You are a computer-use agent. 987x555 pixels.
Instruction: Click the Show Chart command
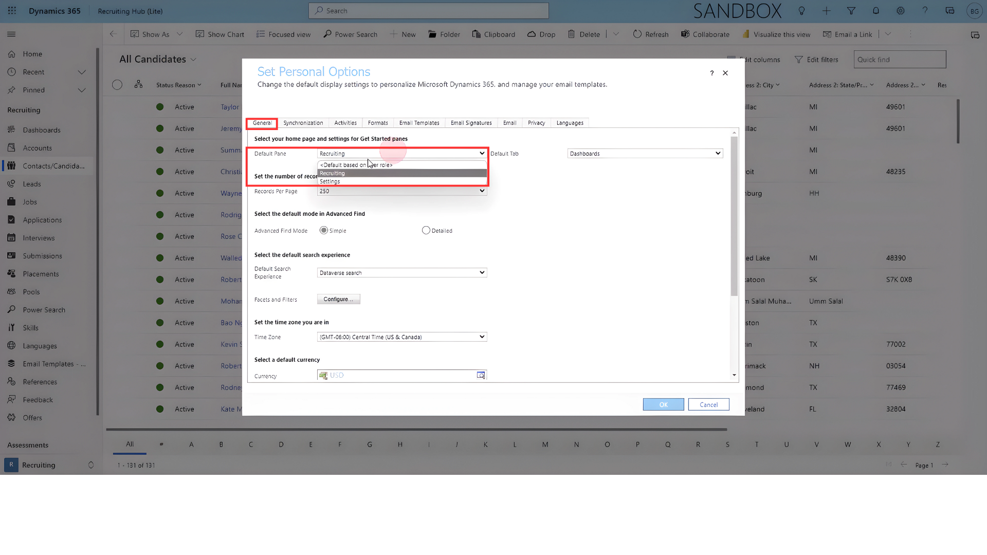pos(220,34)
